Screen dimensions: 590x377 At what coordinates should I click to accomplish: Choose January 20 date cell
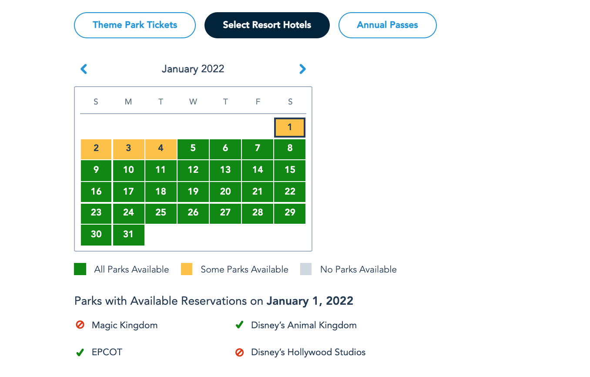(x=225, y=192)
